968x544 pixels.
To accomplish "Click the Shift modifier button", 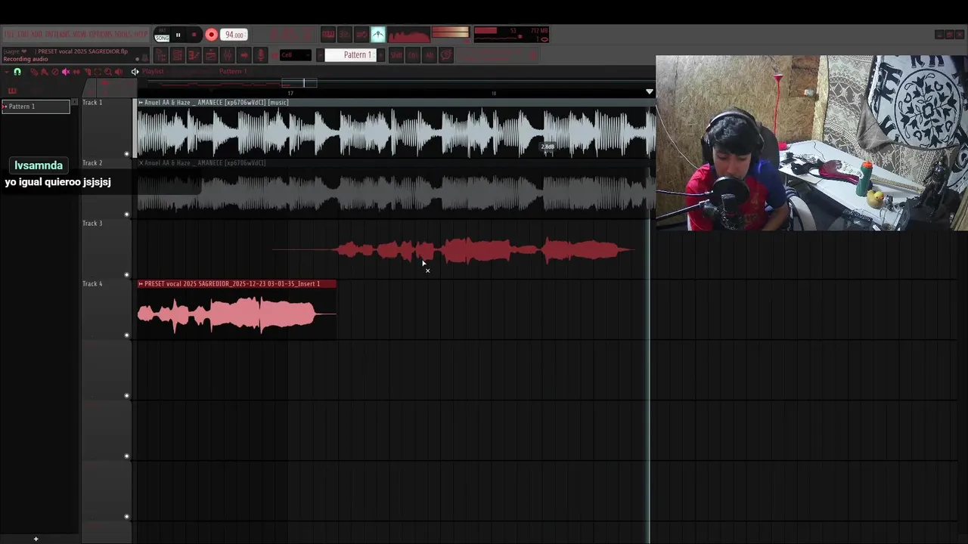I will (396, 55).
